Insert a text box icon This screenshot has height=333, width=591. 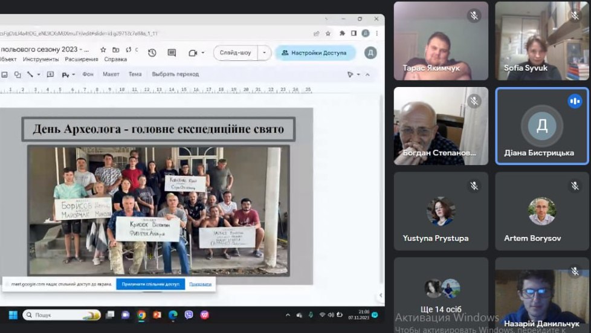pyautogui.click(x=50, y=74)
